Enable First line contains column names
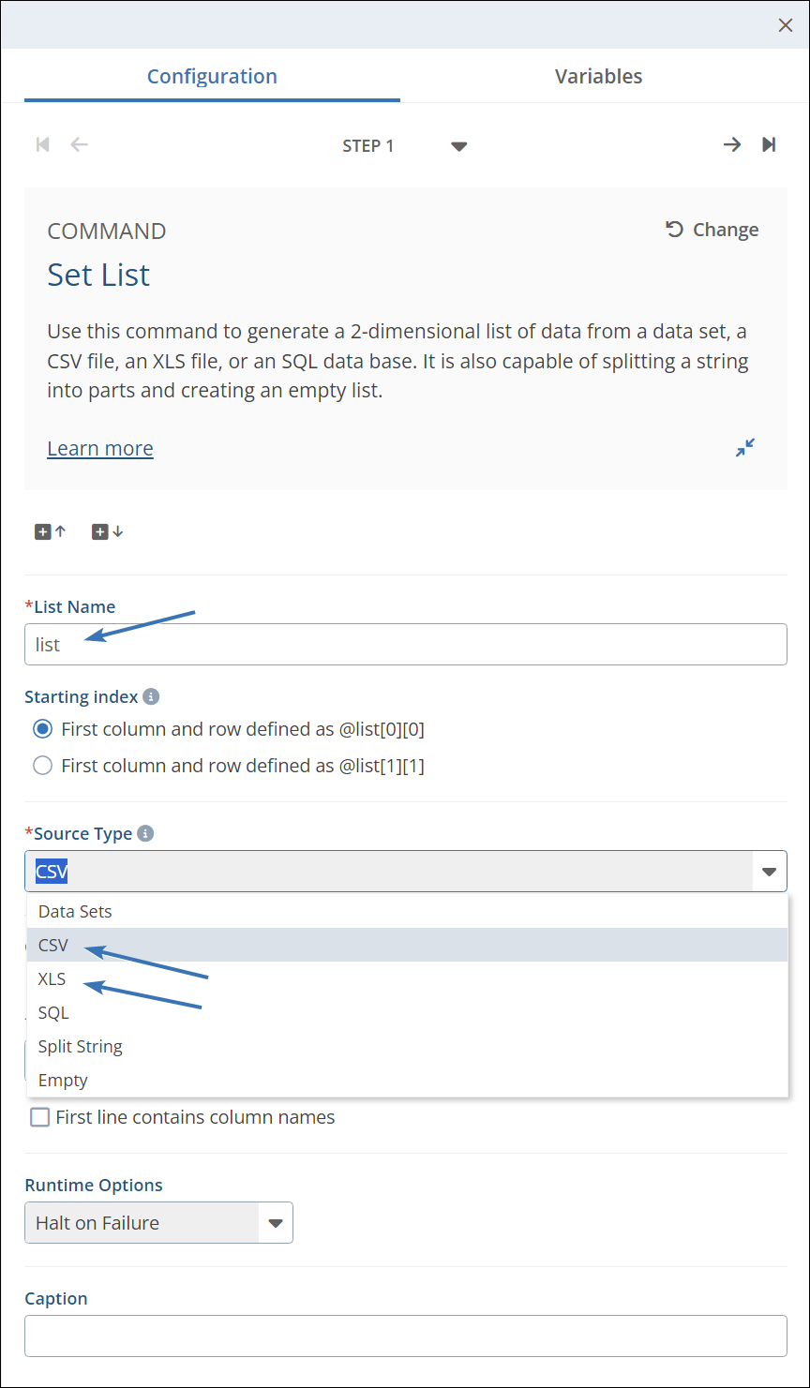 40,1117
